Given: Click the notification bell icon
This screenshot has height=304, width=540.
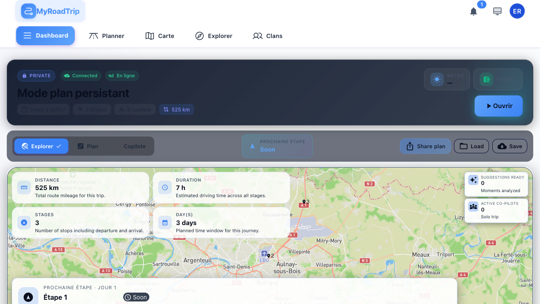Looking at the screenshot, I should 473,11.
